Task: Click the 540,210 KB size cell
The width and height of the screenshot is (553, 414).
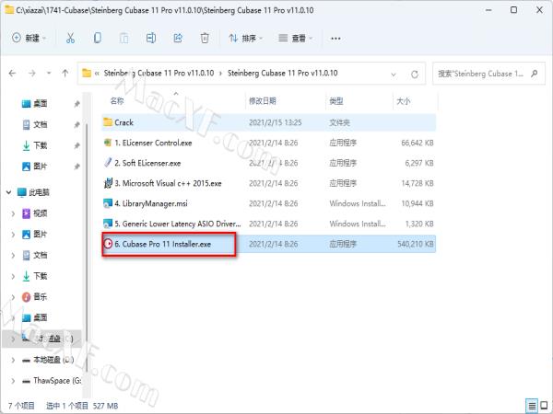Action: 415,244
